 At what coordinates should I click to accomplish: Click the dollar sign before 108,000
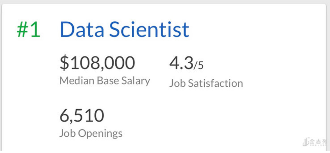tap(64, 63)
